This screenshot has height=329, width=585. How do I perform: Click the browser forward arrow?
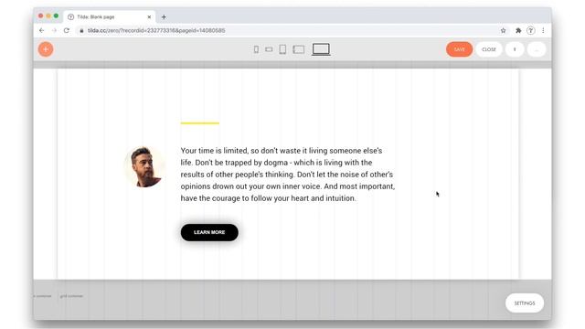coord(54,30)
